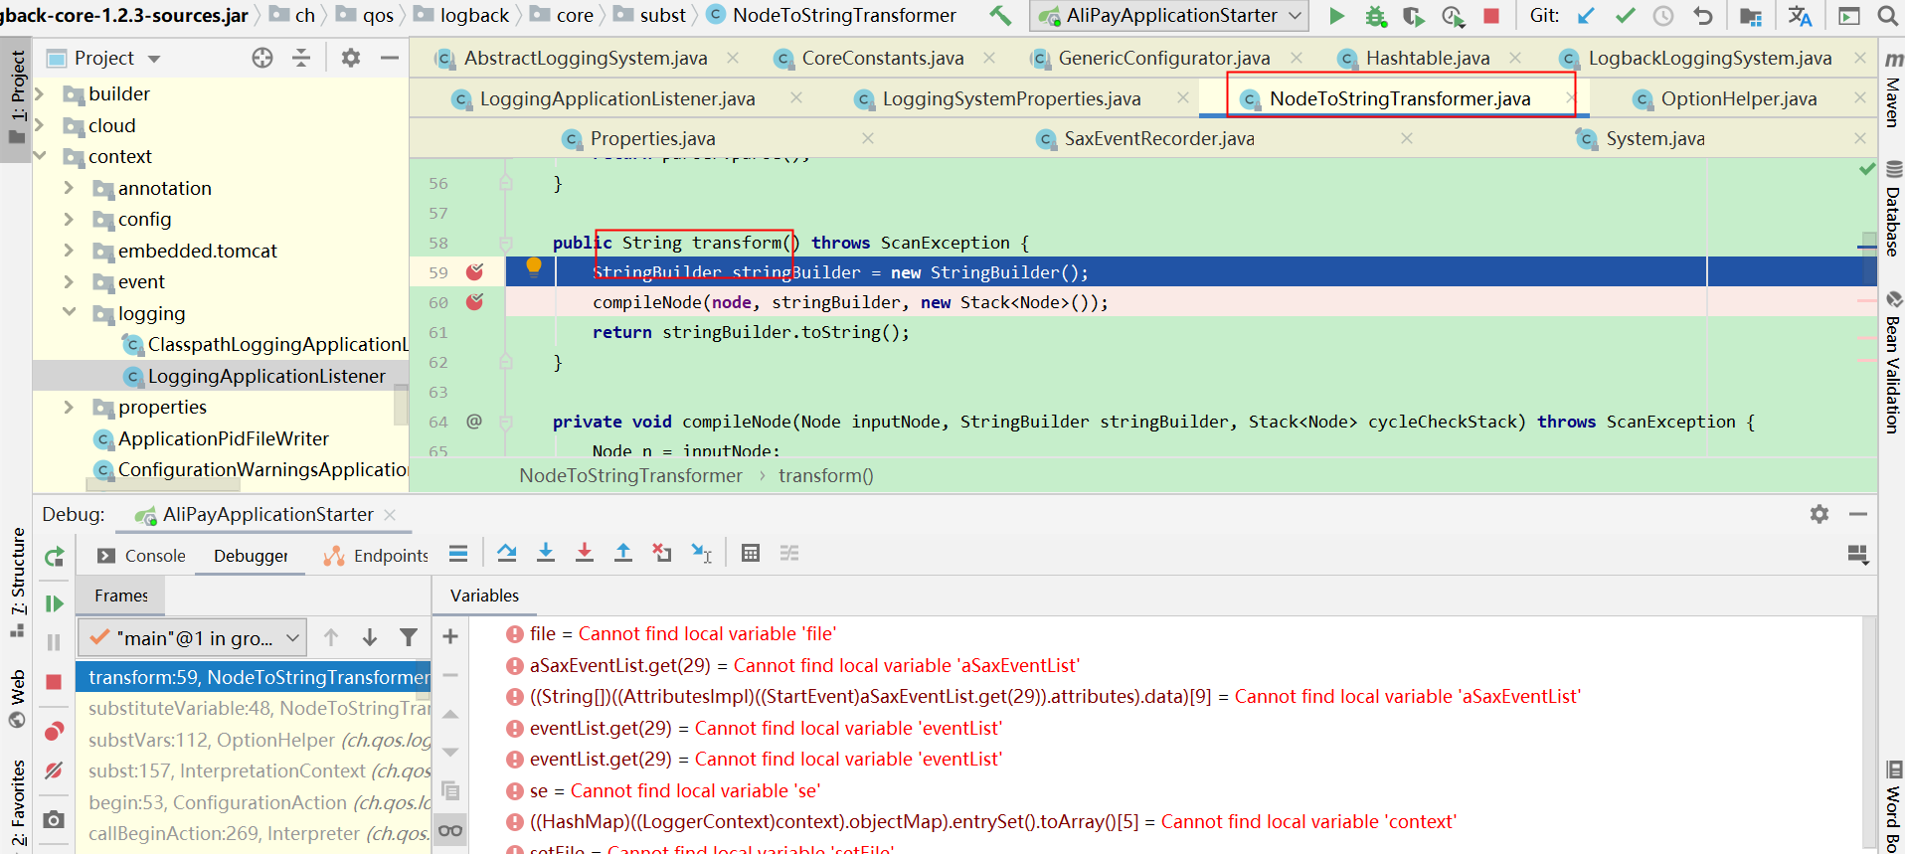The height and width of the screenshot is (854, 1905).
Task: Select the Console tab in Debug panel
Action: pyautogui.click(x=142, y=556)
